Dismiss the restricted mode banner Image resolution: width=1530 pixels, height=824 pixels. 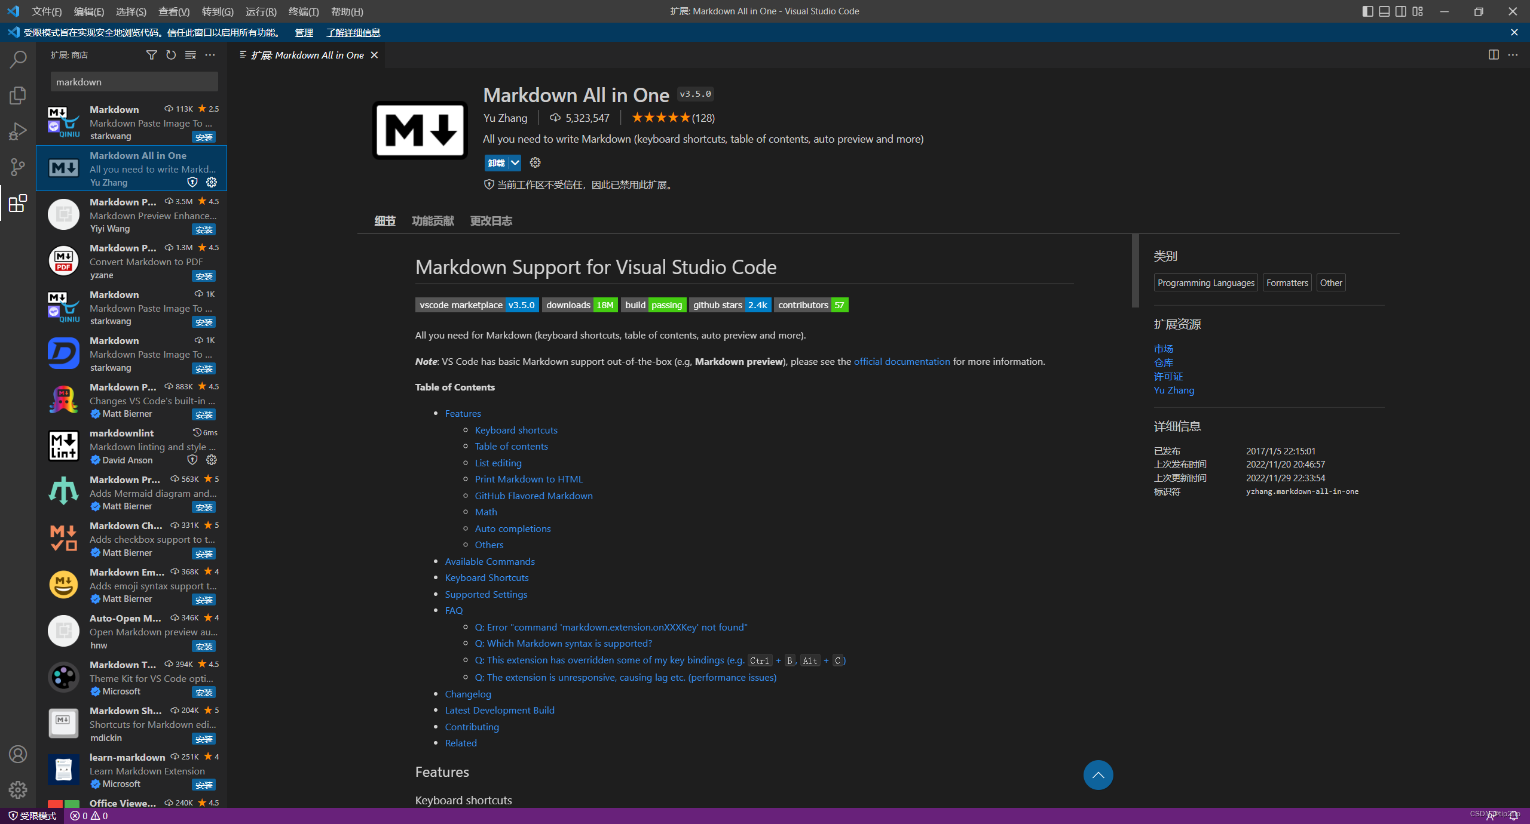click(1514, 32)
